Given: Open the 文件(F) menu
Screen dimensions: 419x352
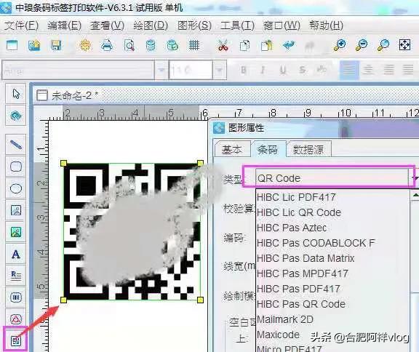Looking at the screenshot, I should [21, 25].
